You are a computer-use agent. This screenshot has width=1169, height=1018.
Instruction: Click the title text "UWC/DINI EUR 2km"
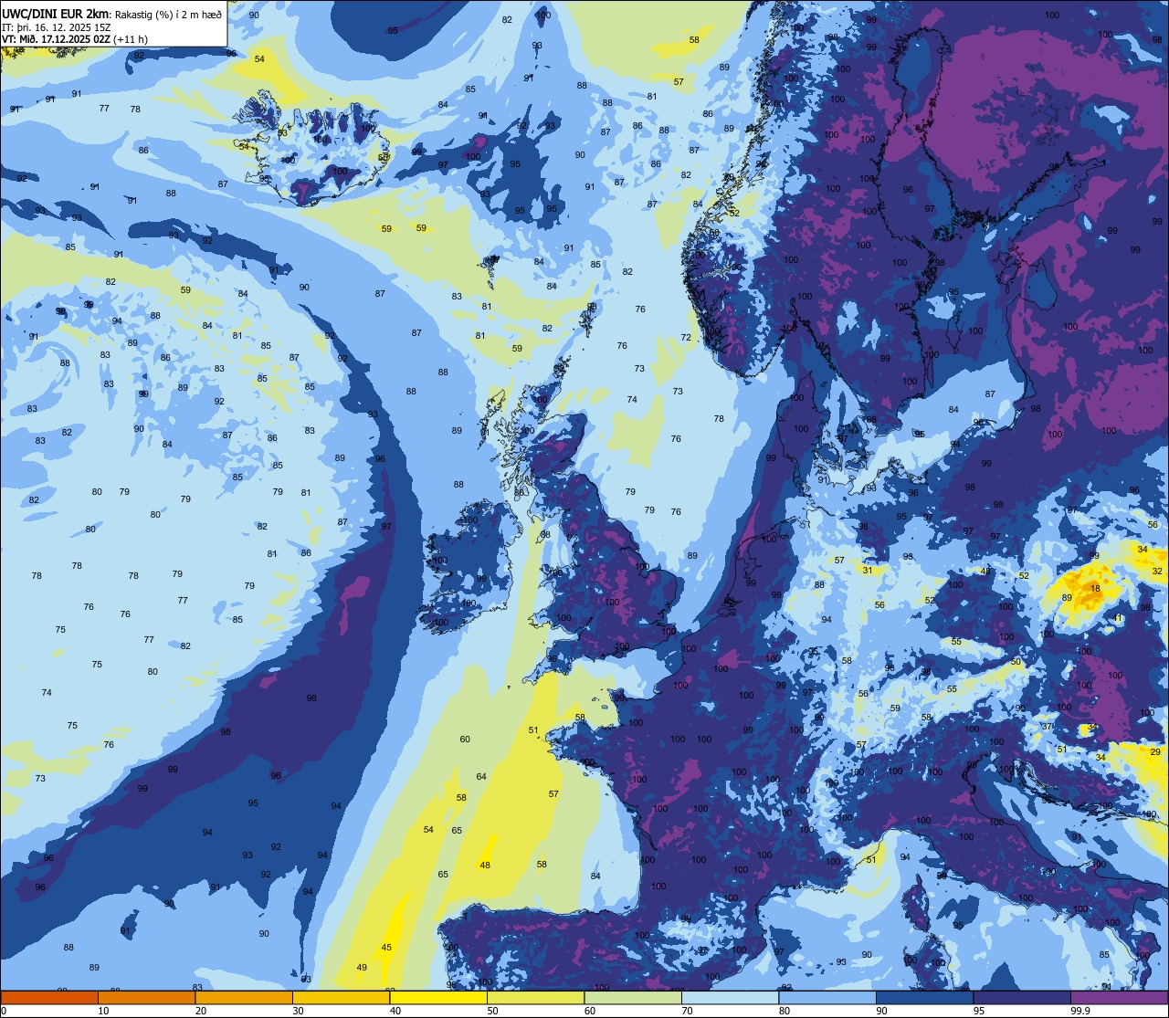click(56, 15)
